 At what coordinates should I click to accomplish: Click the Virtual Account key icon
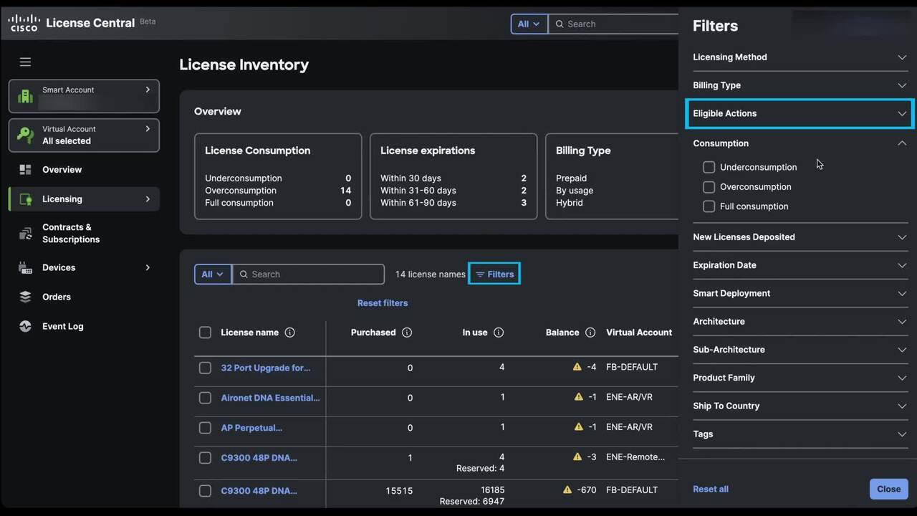pyautogui.click(x=26, y=135)
